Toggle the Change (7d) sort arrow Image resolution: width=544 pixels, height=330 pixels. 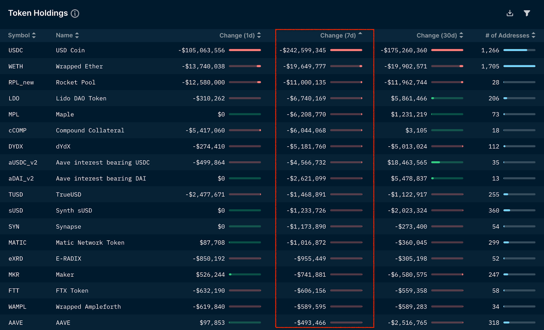tap(360, 34)
